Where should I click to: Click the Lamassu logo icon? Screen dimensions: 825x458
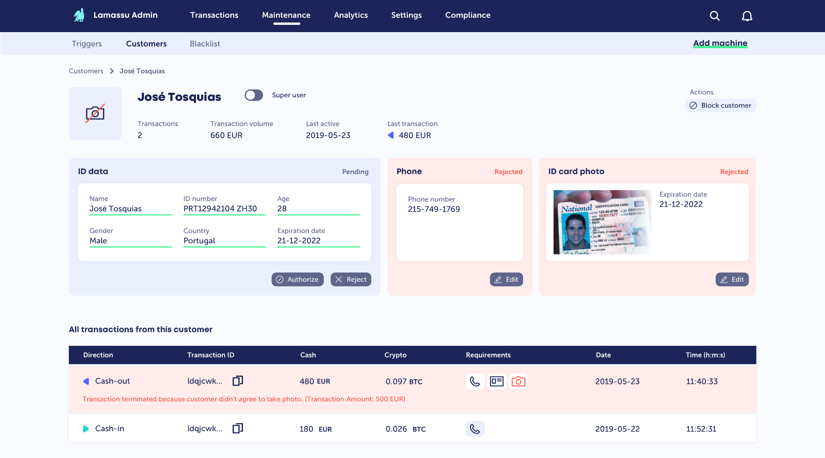pos(79,15)
